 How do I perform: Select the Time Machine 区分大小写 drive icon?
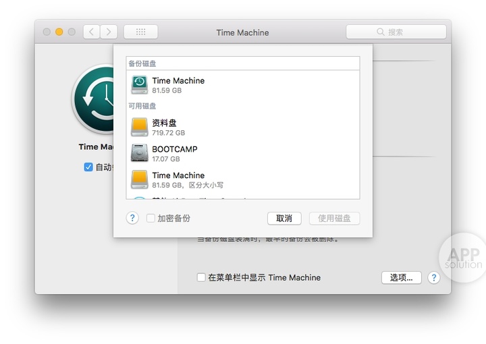140,179
